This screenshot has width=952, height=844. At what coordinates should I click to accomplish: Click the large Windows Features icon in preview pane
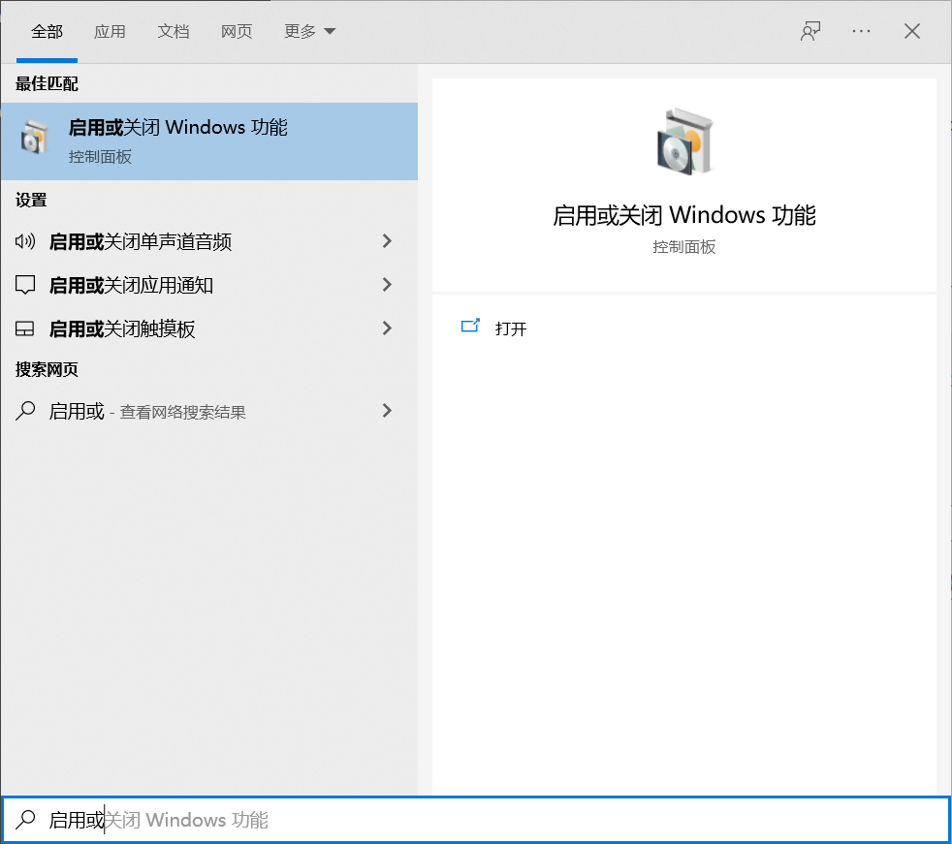683,141
